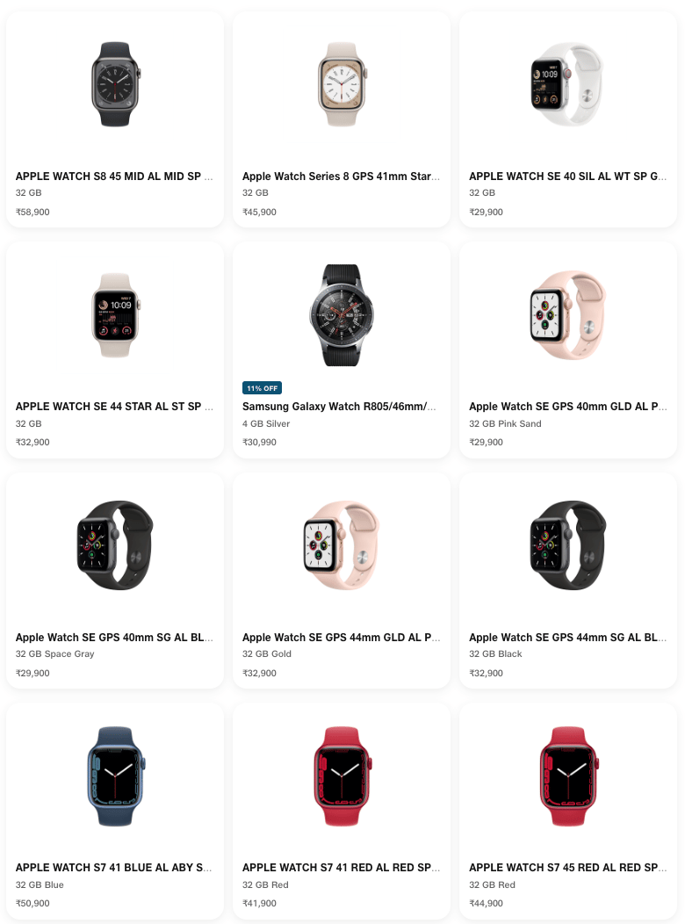View the black 44mm SE watch image
685x924 pixels.
[x=568, y=545]
